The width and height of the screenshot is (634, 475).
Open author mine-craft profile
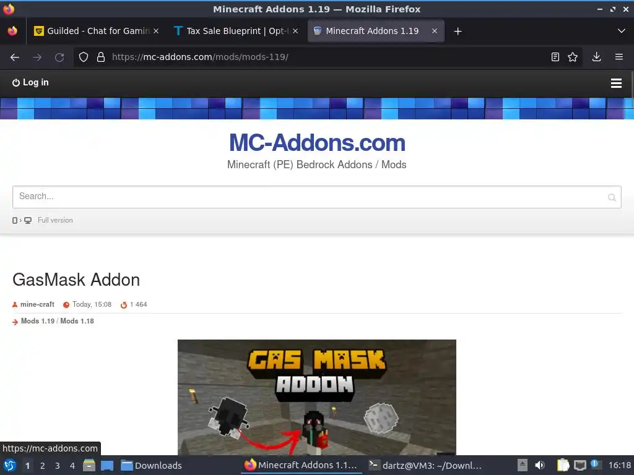click(x=37, y=304)
